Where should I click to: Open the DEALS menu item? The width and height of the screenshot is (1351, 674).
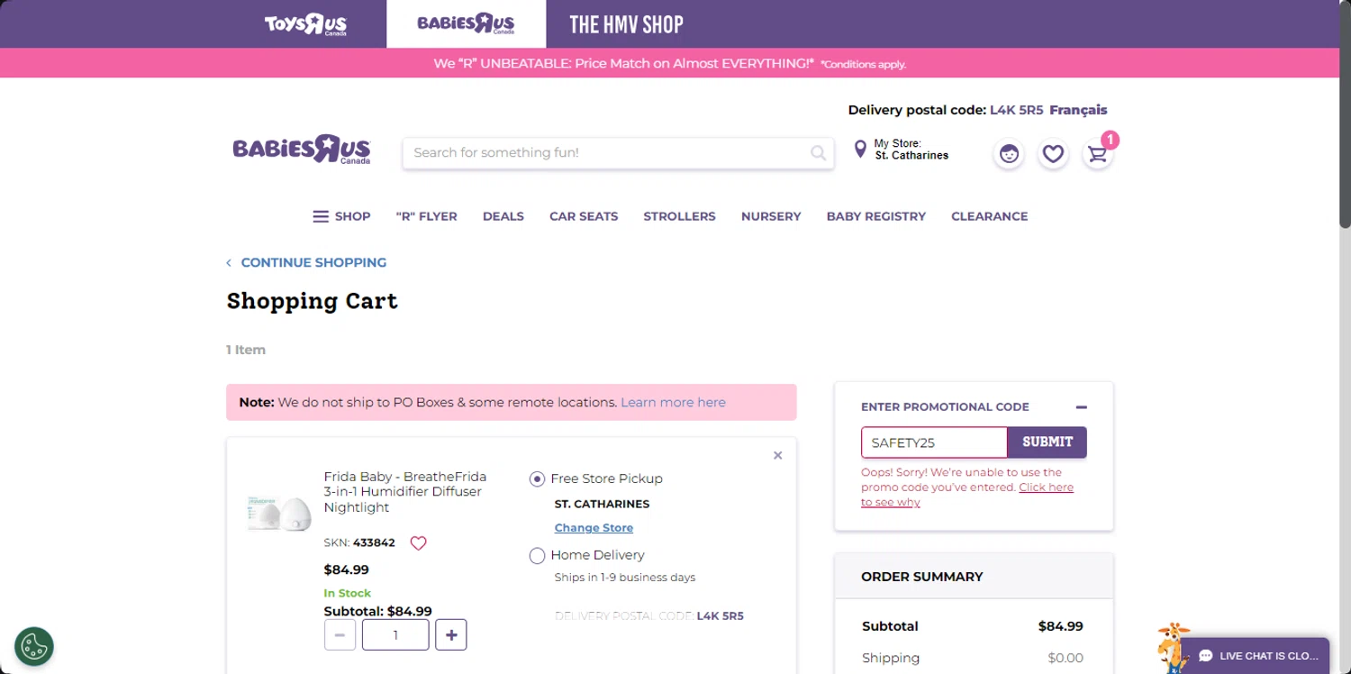pyautogui.click(x=503, y=216)
